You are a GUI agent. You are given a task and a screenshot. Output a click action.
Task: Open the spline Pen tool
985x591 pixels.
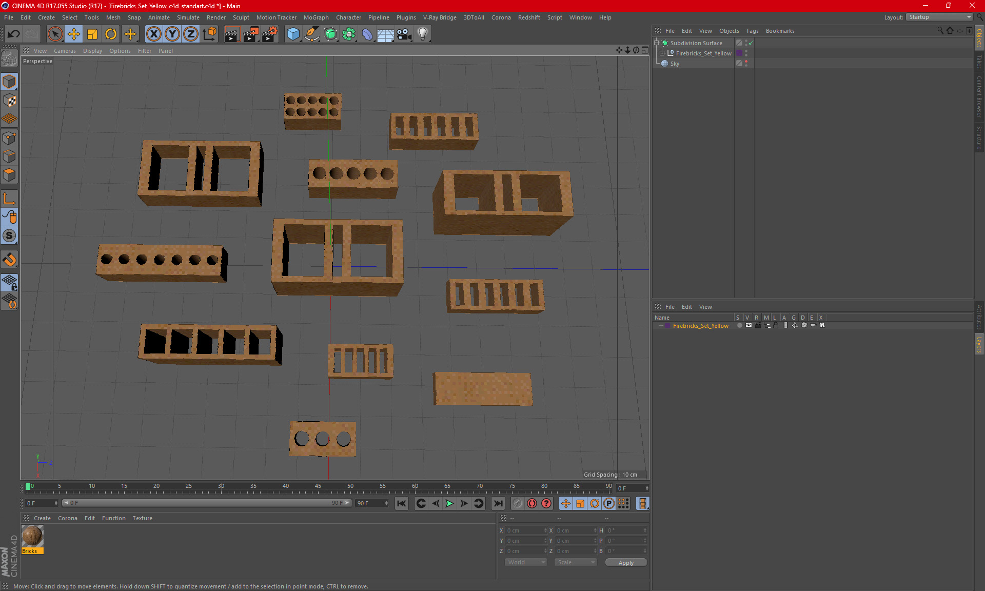point(311,34)
